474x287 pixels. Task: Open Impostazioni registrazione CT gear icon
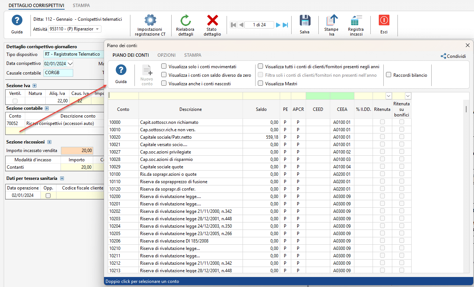tap(150, 20)
